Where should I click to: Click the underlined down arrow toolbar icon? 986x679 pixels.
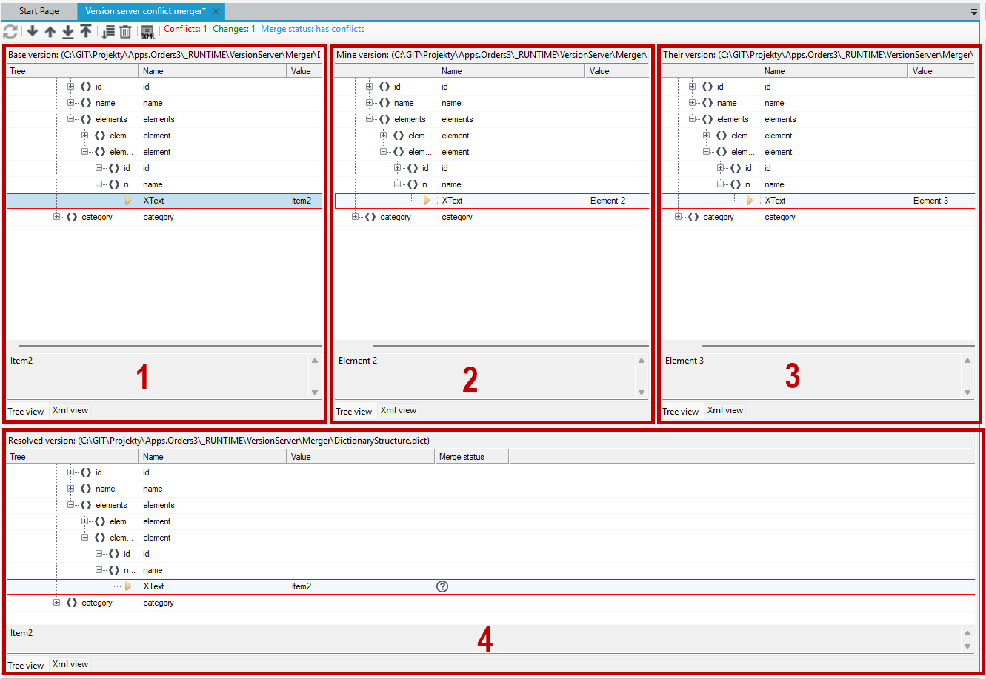[x=68, y=31]
